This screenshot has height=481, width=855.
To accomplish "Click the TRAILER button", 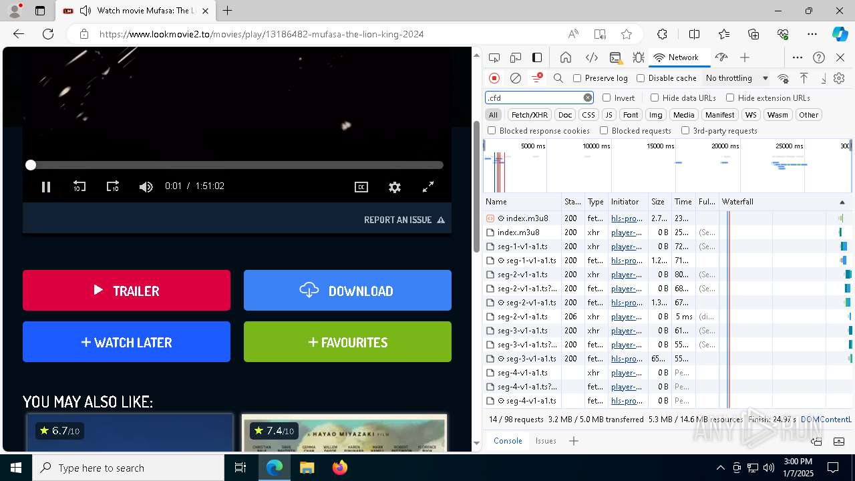I will (126, 291).
